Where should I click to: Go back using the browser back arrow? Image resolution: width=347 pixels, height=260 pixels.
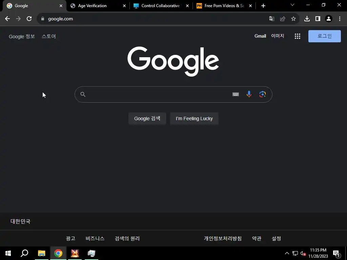click(x=7, y=19)
